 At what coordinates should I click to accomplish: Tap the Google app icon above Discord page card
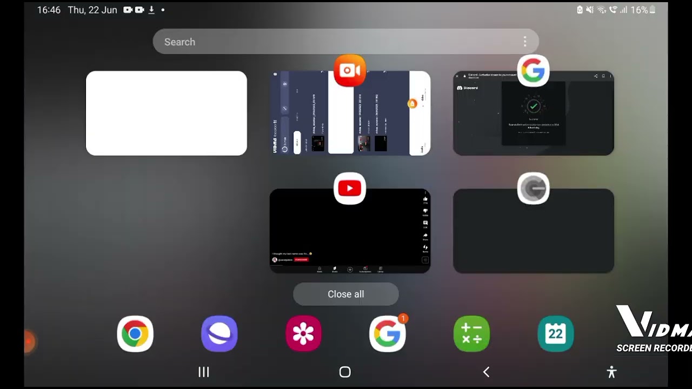pyautogui.click(x=534, y=71)
